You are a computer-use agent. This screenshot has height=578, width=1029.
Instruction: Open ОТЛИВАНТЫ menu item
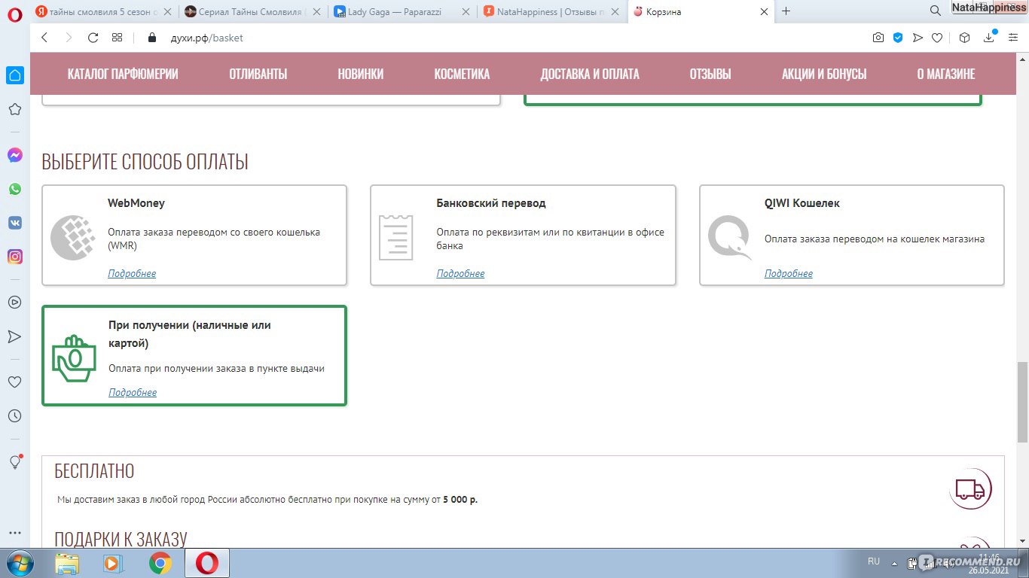coord(258,74)
